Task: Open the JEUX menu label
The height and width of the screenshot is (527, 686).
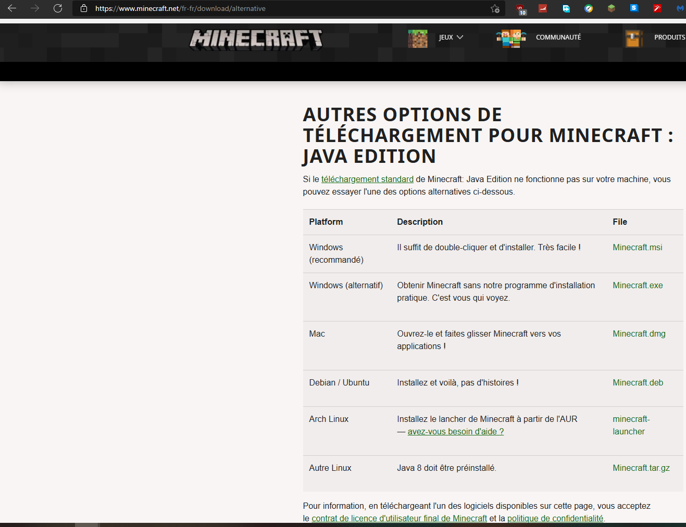Action: pos(446,37)
